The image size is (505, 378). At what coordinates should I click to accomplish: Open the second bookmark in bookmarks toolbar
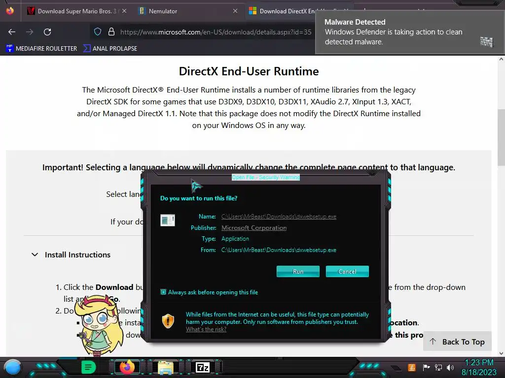click(x=110, y=48)
